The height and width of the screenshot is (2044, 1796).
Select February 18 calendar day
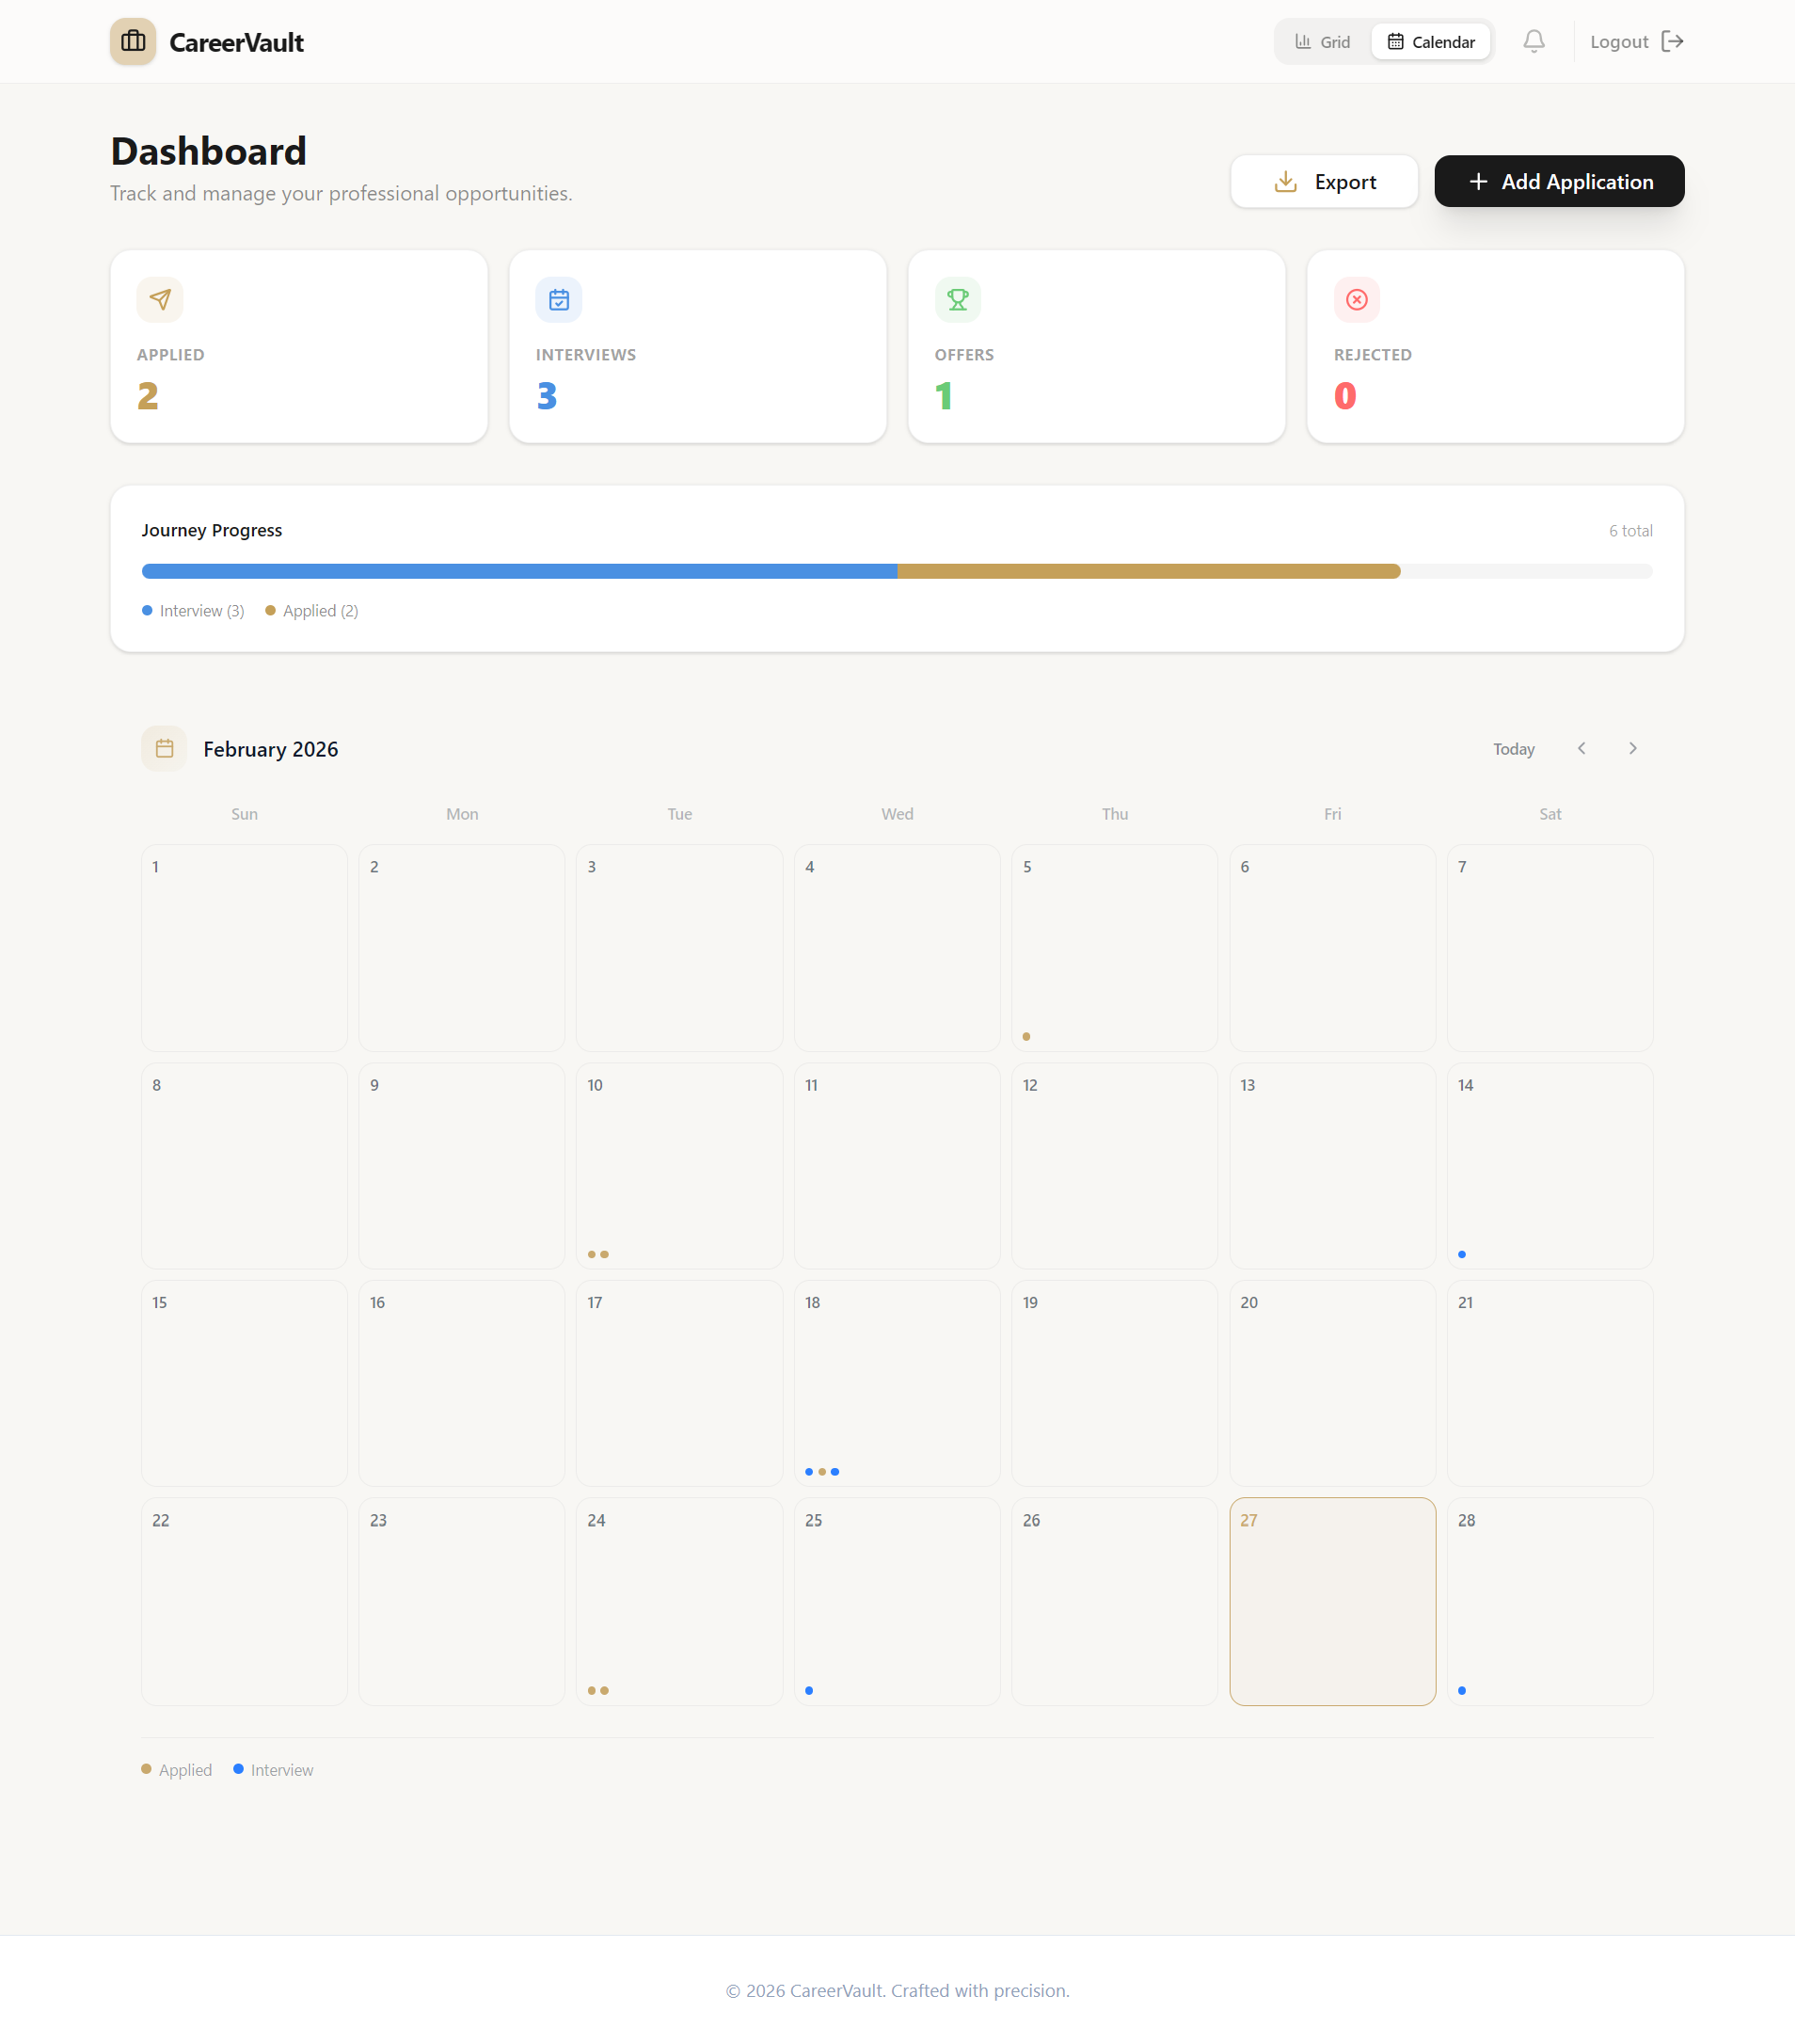[x=897, y=1384]
